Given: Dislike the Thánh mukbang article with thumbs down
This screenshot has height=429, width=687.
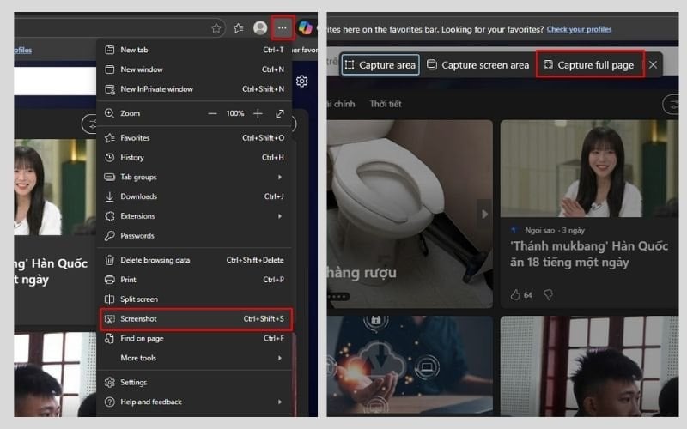Looking at the screenshot, I should [x=548, y=295].
